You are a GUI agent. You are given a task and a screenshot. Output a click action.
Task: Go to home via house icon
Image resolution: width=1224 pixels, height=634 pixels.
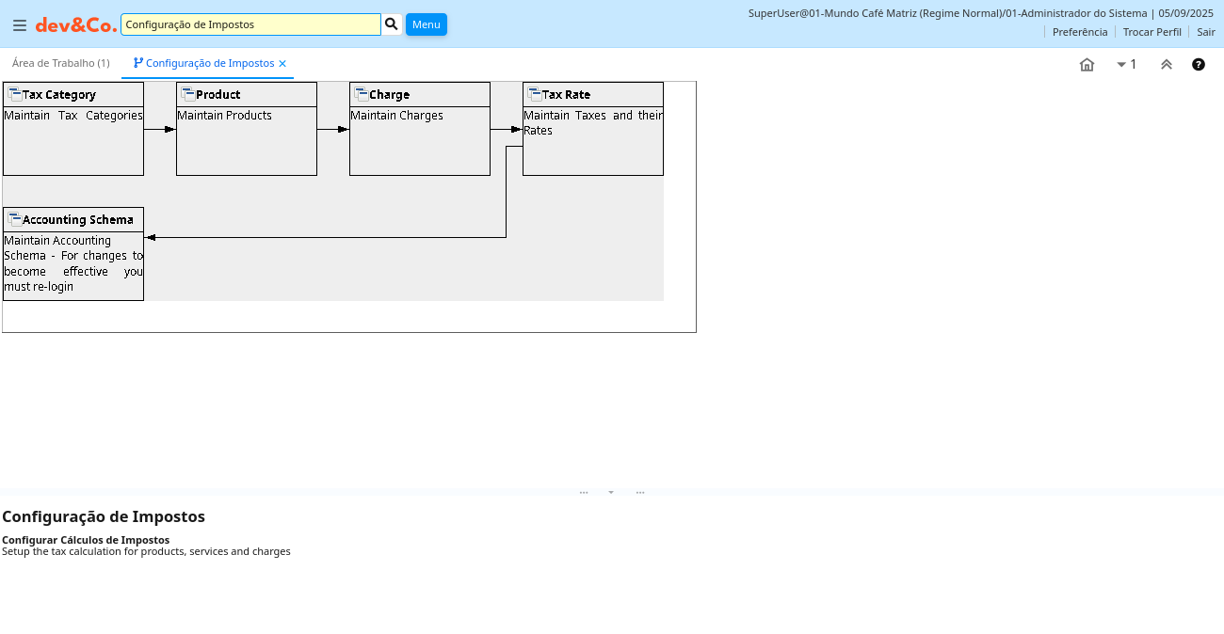(x=1087, y=65)
